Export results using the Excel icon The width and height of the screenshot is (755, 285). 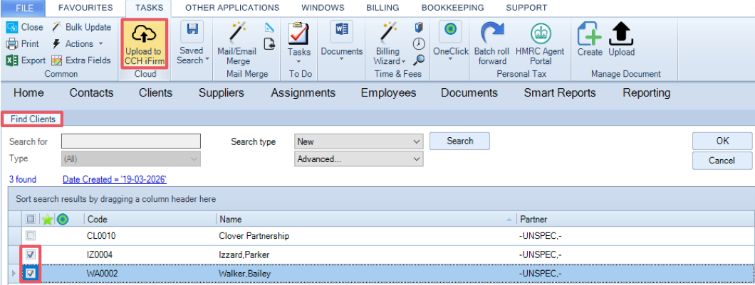[12, 60]
